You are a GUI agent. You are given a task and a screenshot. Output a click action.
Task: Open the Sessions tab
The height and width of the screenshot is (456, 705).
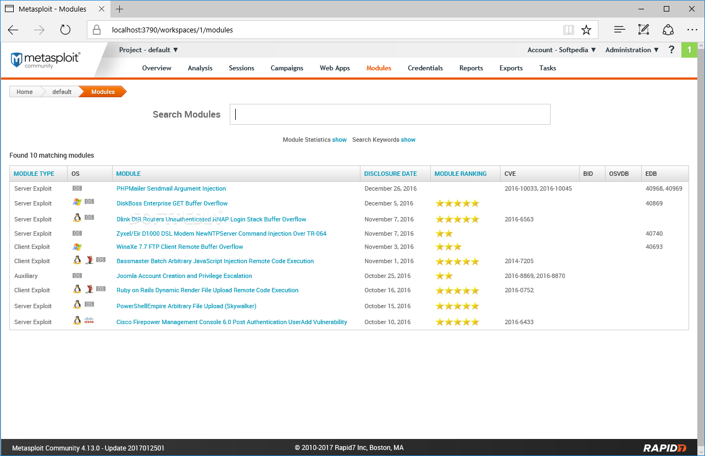point(242,68)
